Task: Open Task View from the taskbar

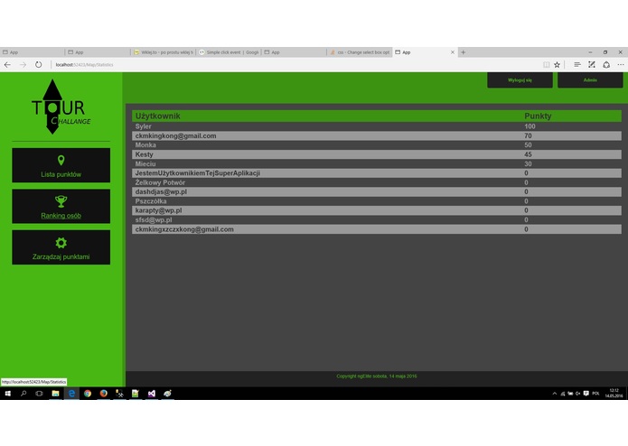Action: coord(39,394)
